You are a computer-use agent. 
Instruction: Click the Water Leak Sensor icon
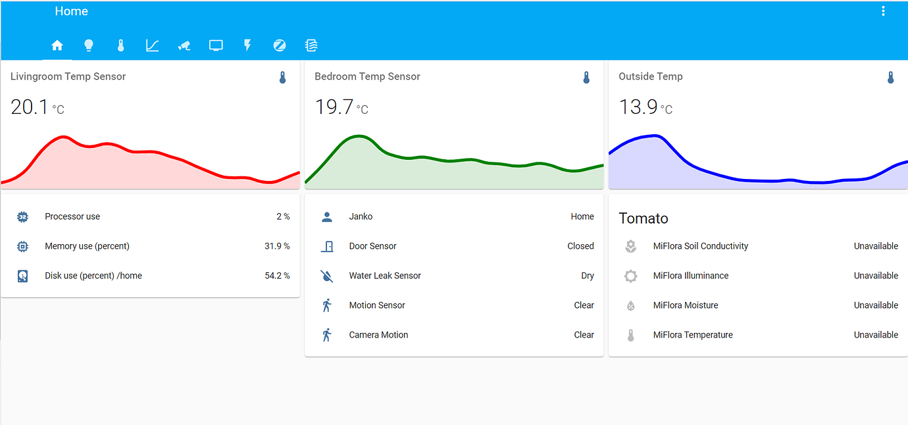click(327, 275)
